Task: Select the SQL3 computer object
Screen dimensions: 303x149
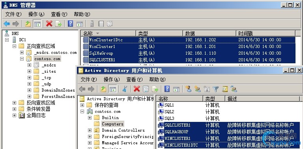Action: (x=229, y=118)
